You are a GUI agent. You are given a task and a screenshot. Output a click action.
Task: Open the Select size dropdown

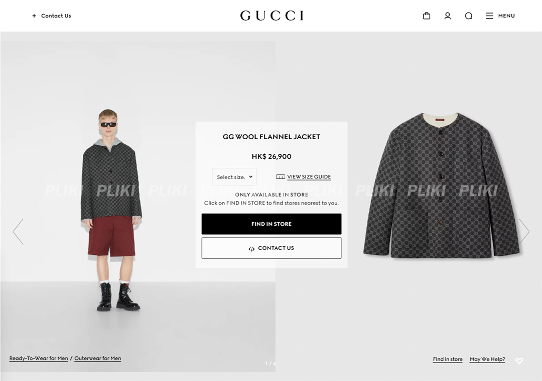click(x=234, y=177)
